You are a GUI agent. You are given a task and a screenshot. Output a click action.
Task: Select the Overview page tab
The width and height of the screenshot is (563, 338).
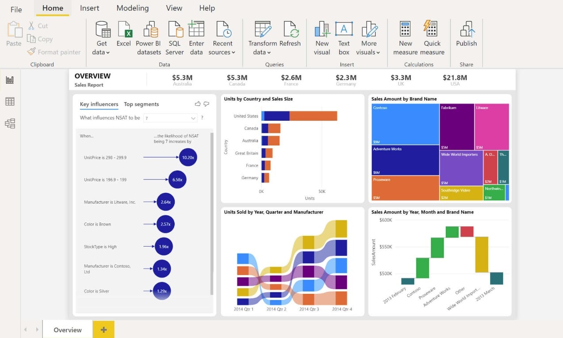[x=68, y=330]
